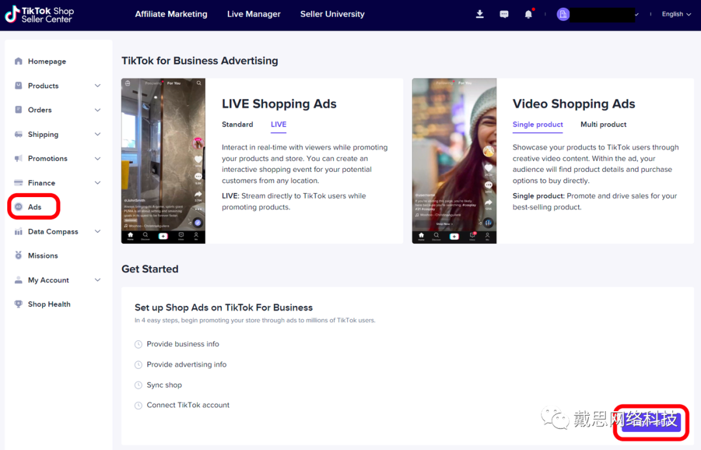
Task: Select the Single product tab
Action: [x=538, y=124]
